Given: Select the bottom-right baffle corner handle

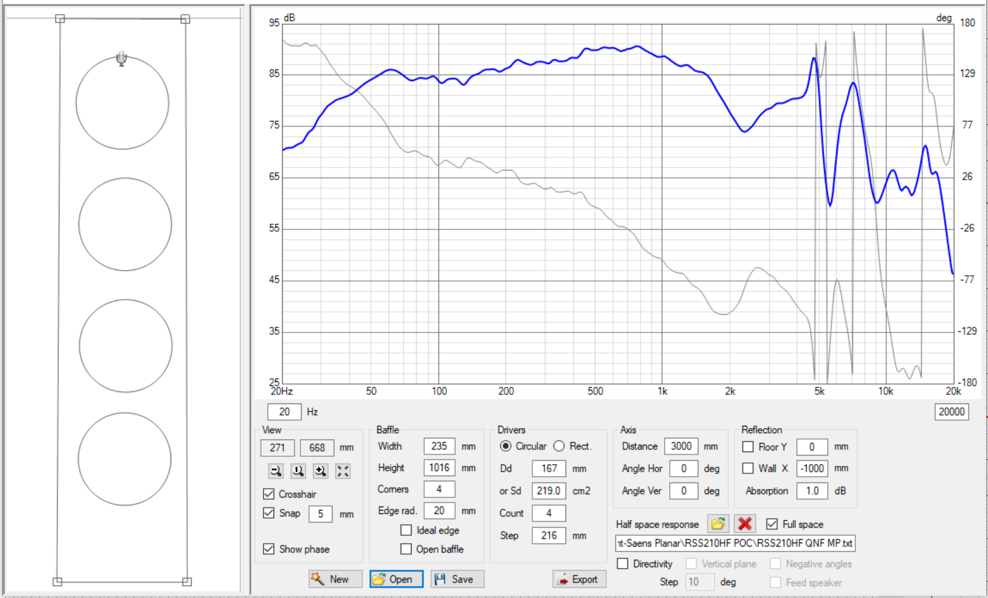Looking at the screenshot, I should (187, 581).
